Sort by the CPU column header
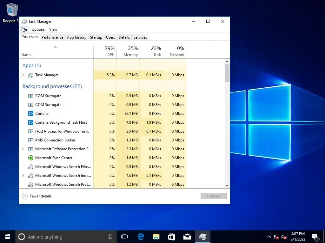This screenshot has width=325, height=243. 105,52
